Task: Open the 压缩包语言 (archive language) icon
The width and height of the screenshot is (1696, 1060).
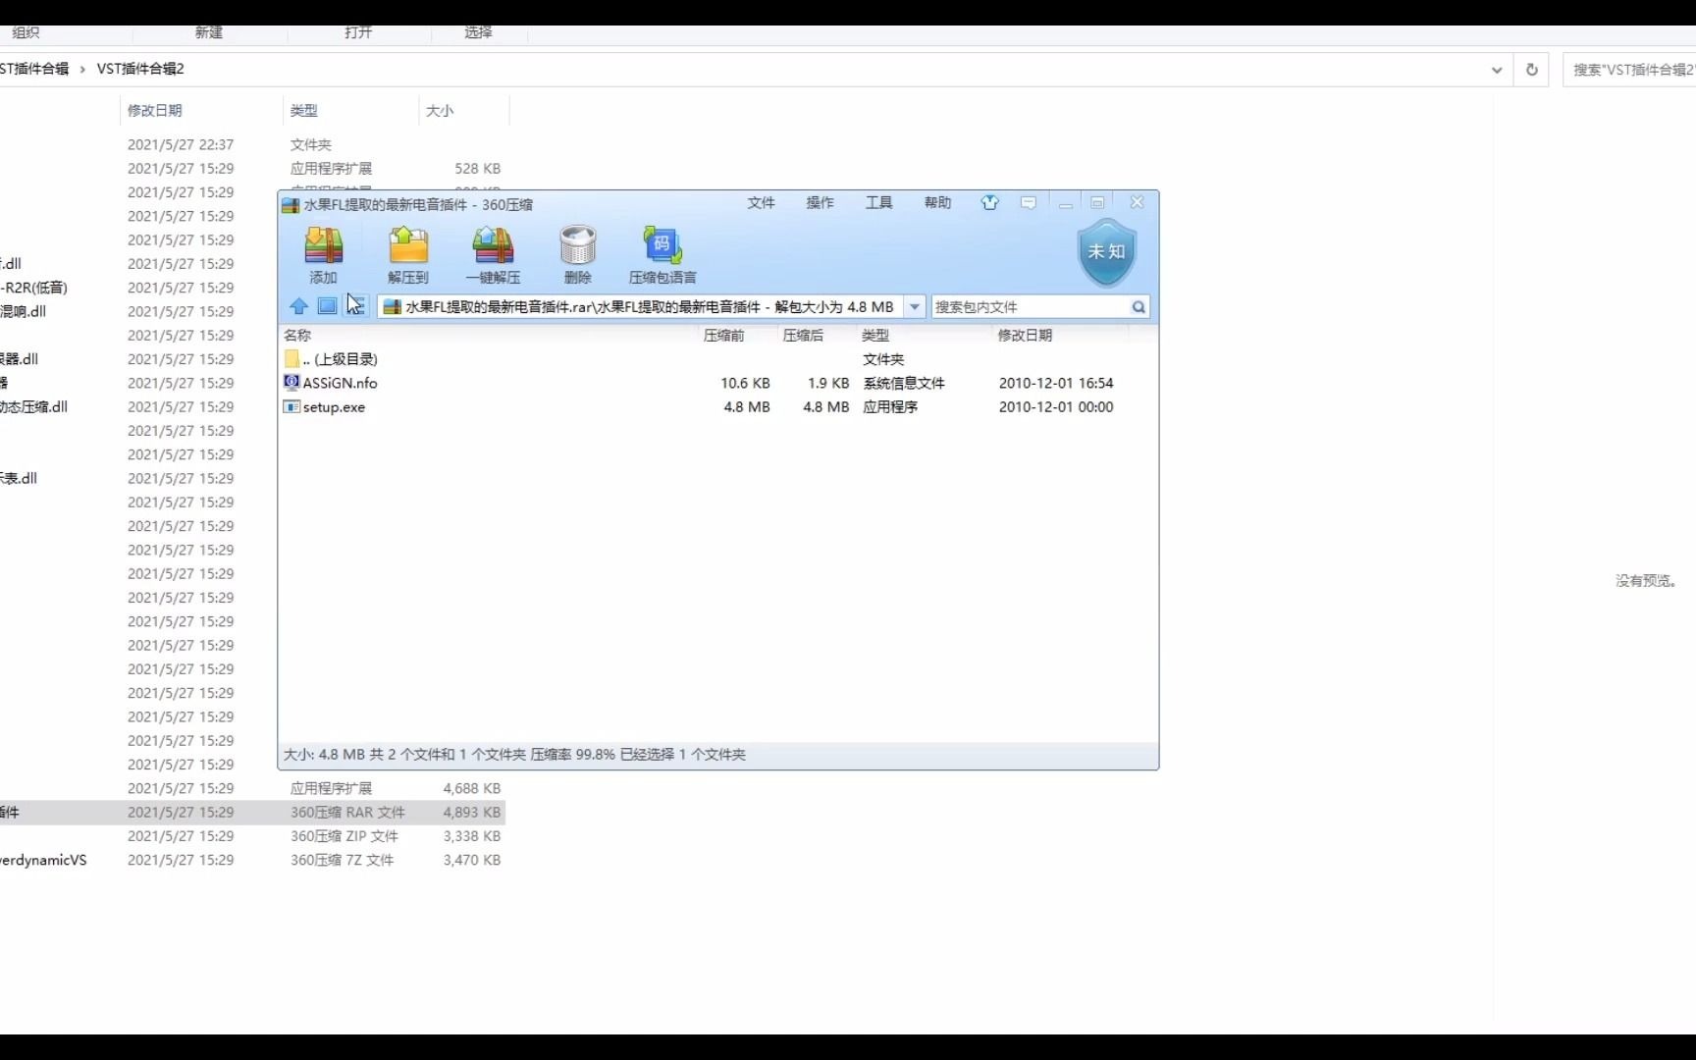Action: [x=662, y=254]
